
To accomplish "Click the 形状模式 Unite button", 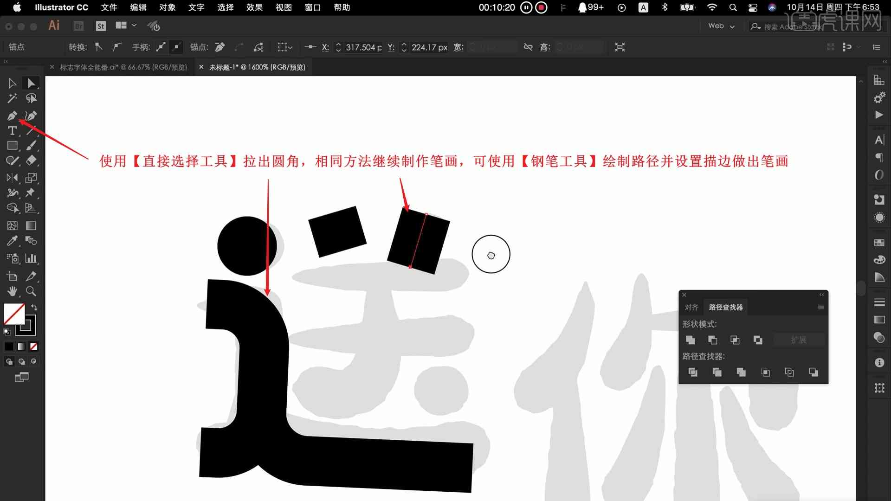I will click(690, 340).
